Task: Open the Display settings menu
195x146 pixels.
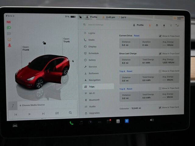Action: pos(90,47)
